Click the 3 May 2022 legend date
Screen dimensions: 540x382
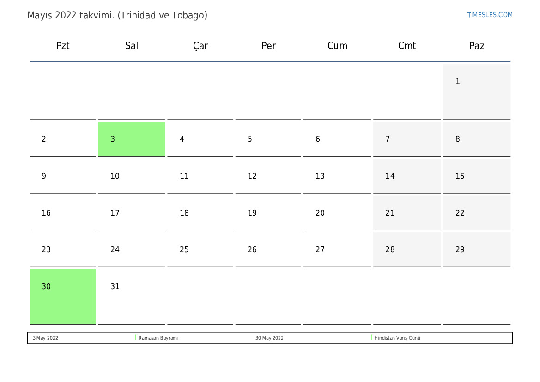pos(46,338)
